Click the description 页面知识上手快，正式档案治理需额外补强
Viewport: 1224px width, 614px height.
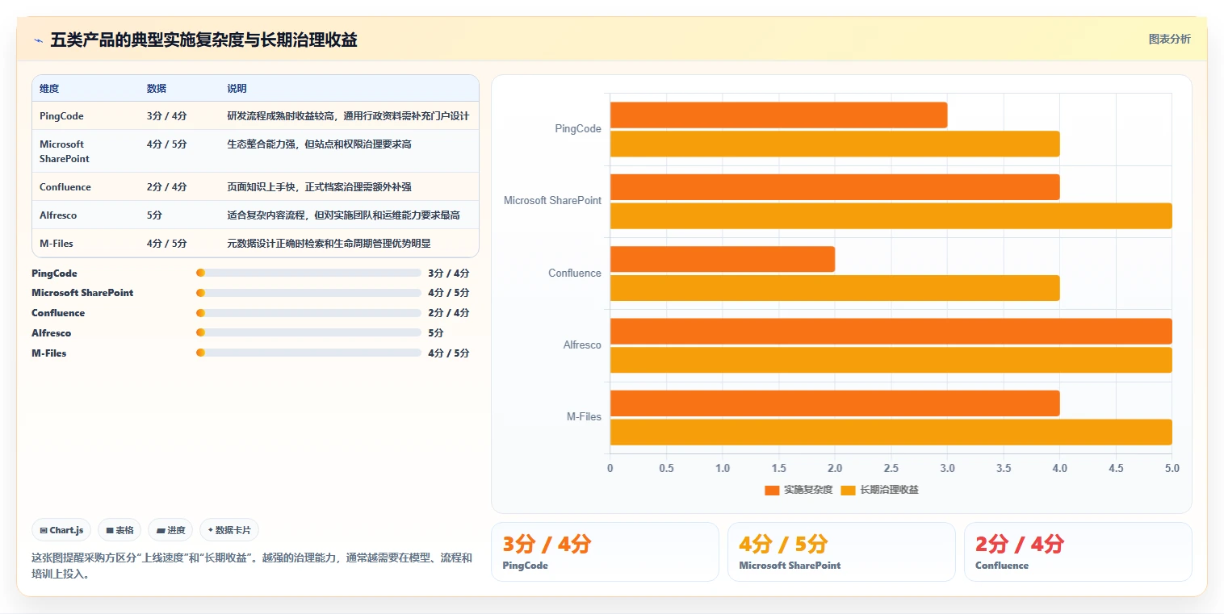coord(320,187)
